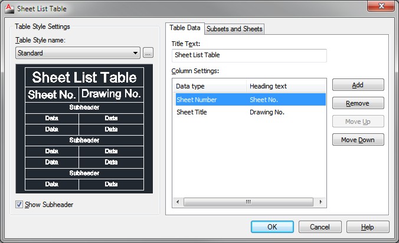Confirm the dialog with OK
The height and width of the screenshot is (243, 399).
click(272, 226)
